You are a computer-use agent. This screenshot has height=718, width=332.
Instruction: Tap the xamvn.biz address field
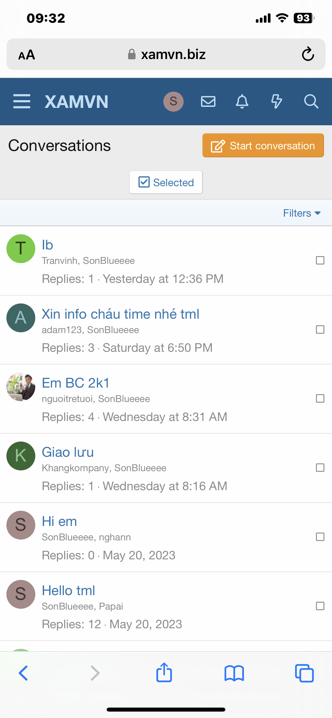[173, 54]
